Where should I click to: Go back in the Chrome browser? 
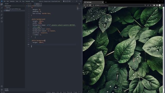(85, 5)
